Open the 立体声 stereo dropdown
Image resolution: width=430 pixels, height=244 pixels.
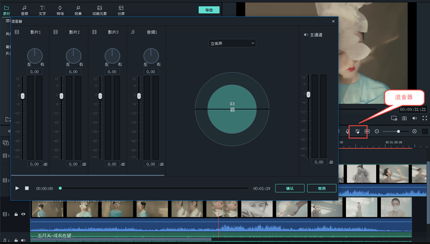tap(232, 44)
